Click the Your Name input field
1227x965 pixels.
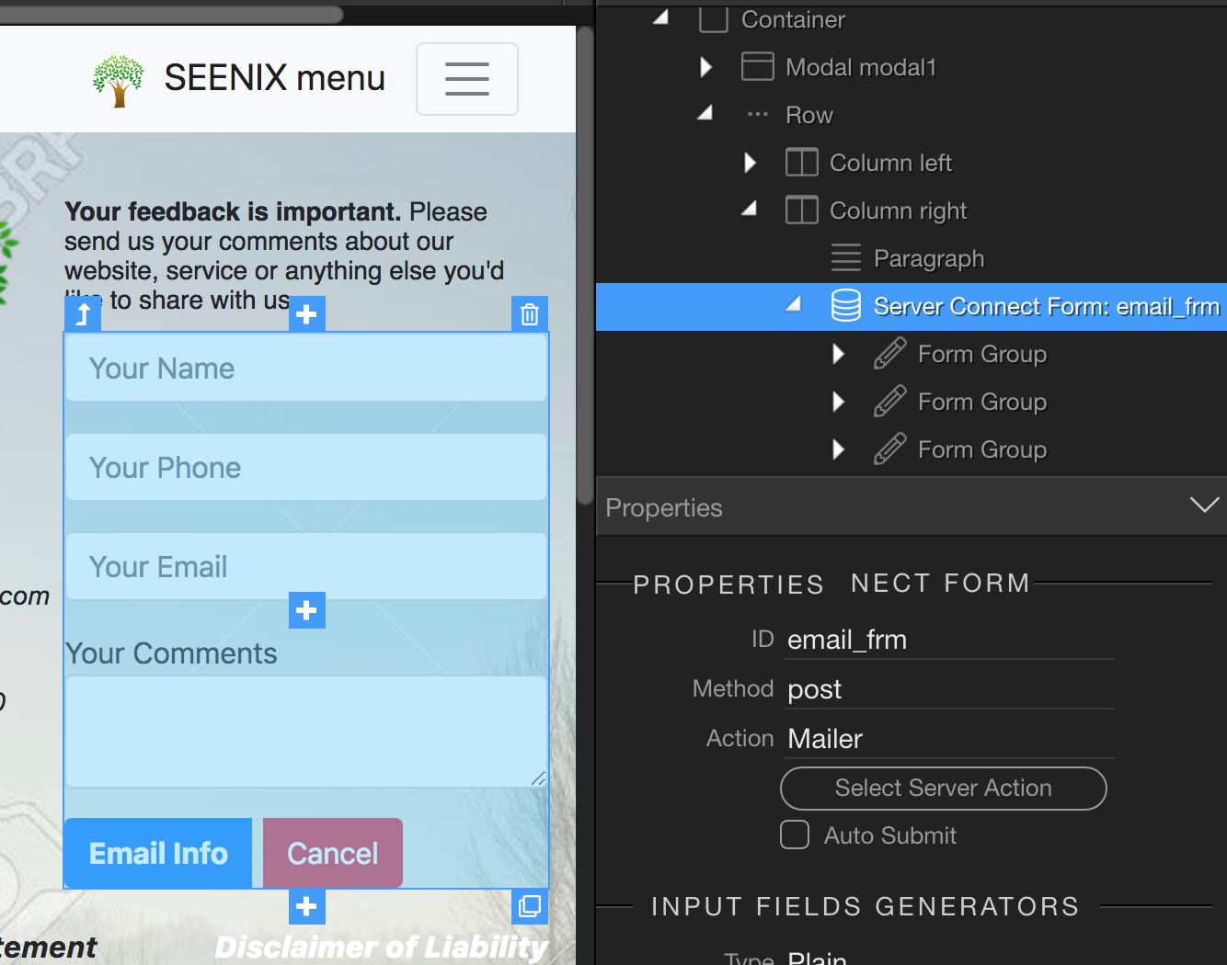tap(306, 368)
